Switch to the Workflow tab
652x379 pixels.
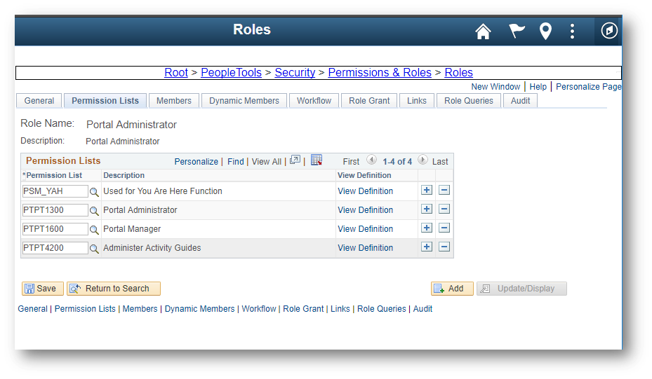[x=314, y=101]
